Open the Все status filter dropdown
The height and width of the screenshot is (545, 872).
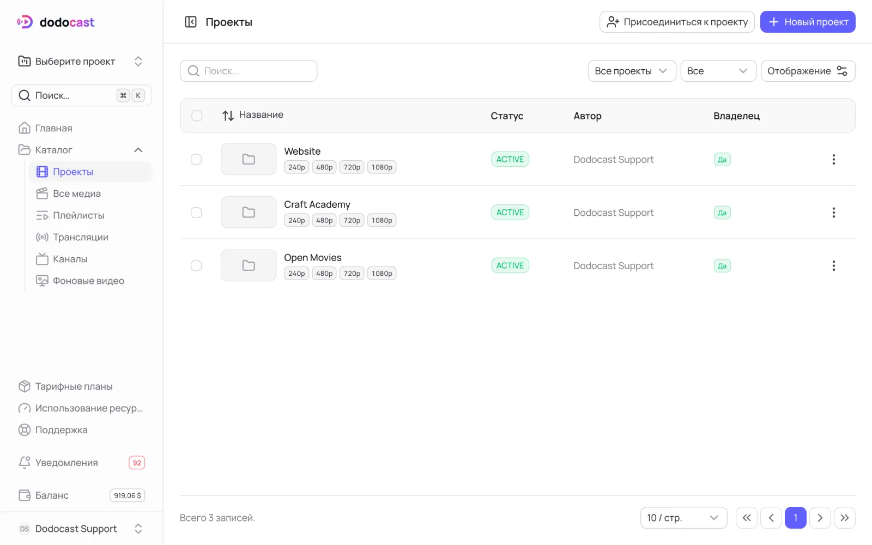pyautogui.click(x=718, y=71)
